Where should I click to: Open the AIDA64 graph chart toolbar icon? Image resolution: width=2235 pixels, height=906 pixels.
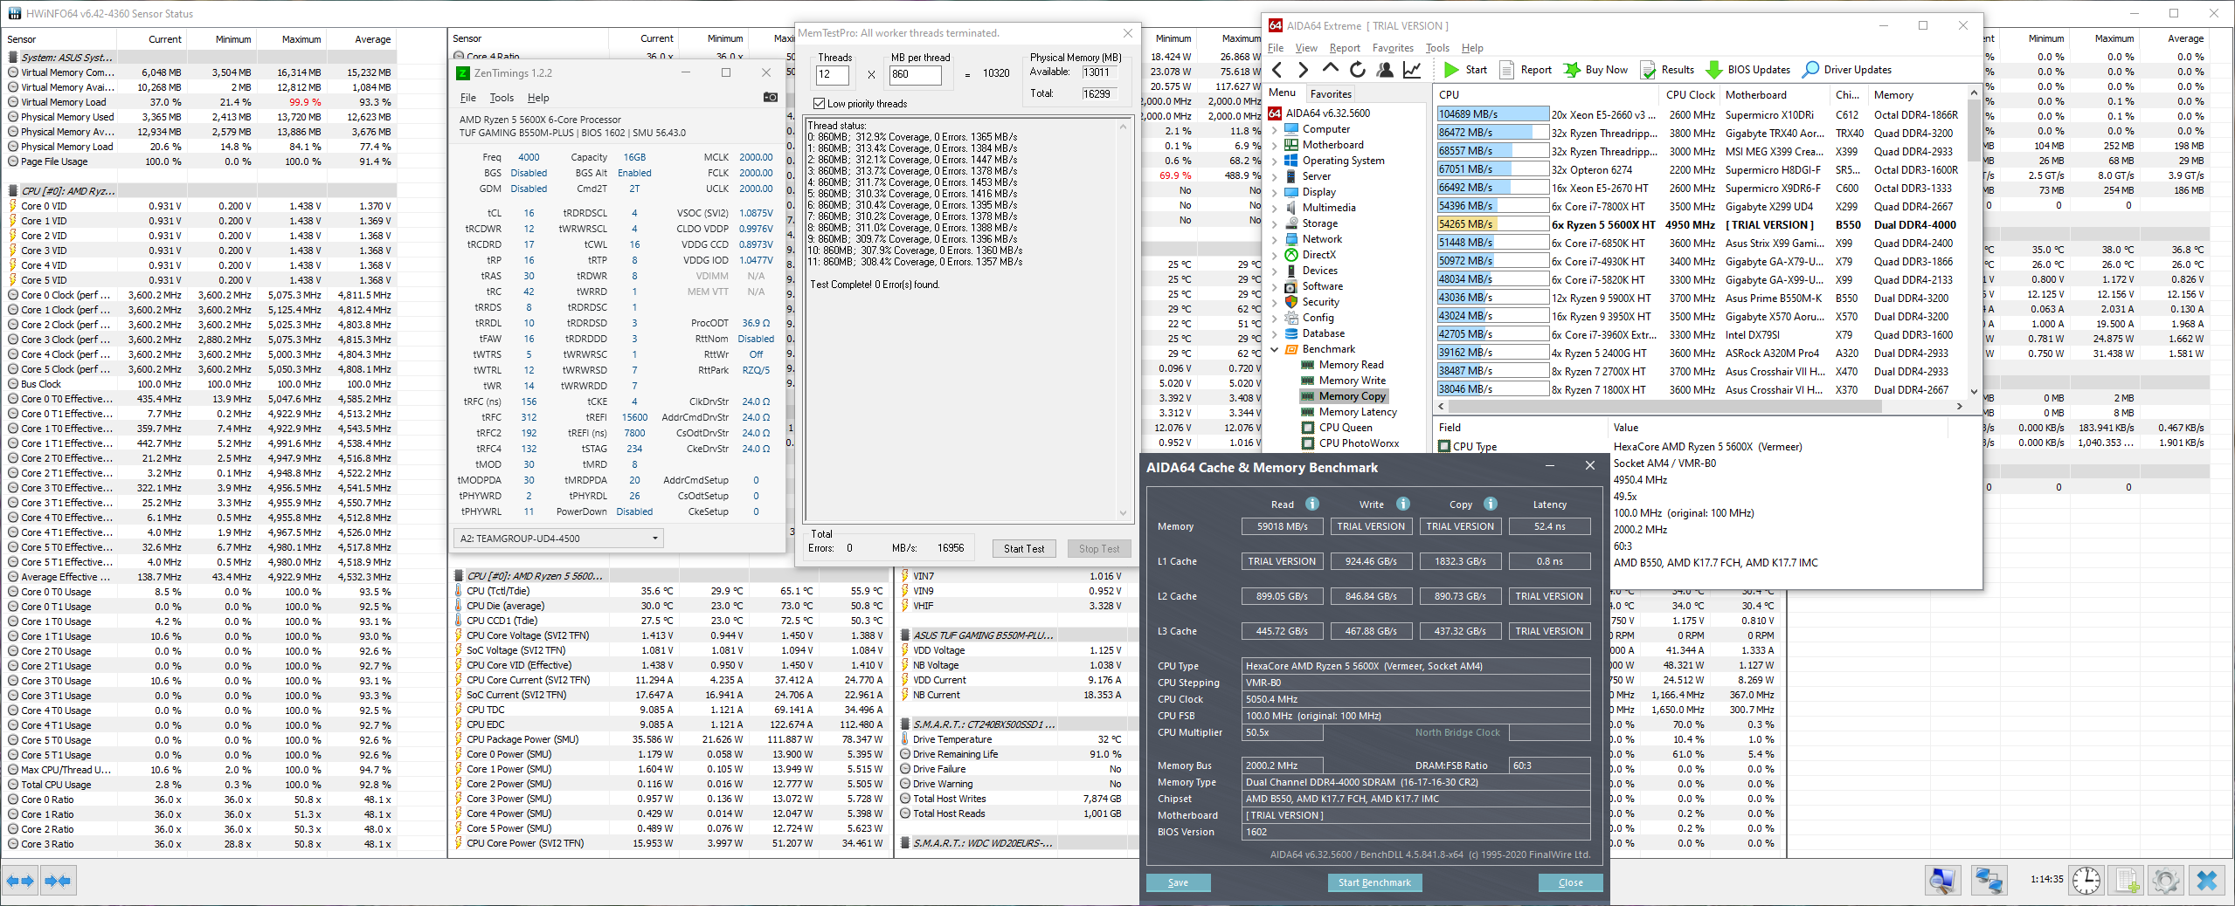click(x=1412, y=70)
